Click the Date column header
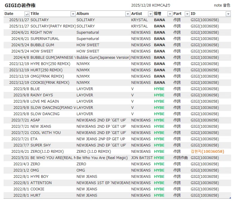 point(9,14)
